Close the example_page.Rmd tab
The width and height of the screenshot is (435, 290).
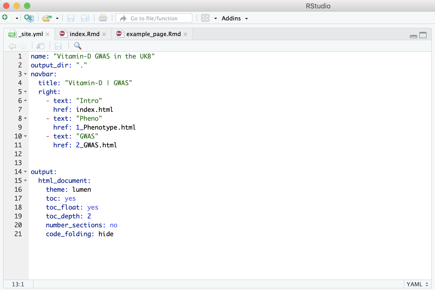185,34
